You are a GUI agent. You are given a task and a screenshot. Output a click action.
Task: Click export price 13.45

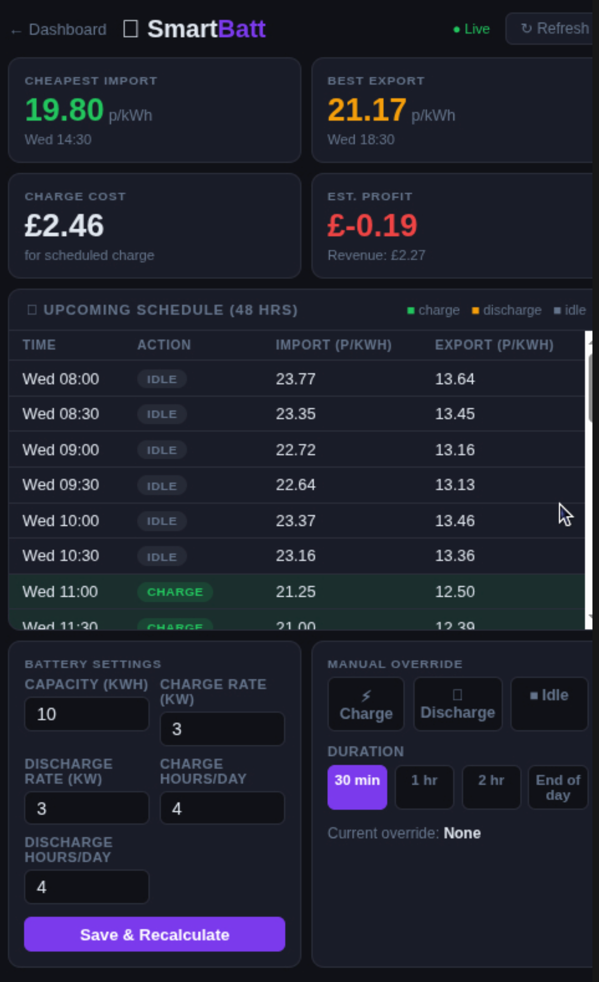pyautogui.click(x=455, y=414)
